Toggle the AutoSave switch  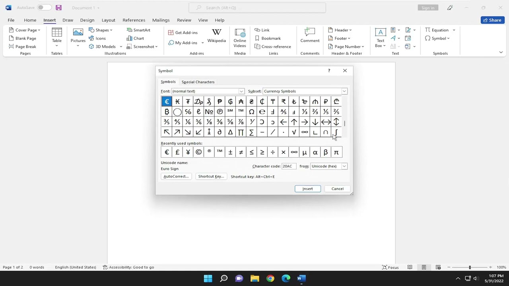44,8
